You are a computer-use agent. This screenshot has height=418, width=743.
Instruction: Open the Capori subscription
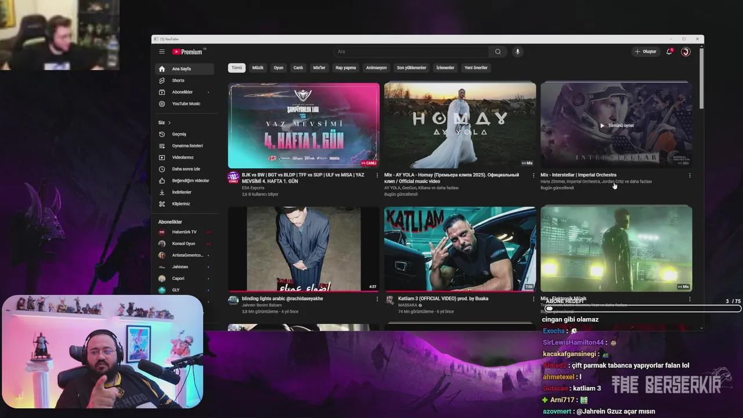click(x=185, y=278)
